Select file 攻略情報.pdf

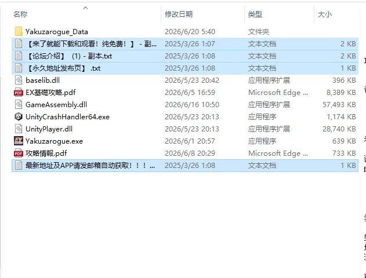[x=46, y=153]
